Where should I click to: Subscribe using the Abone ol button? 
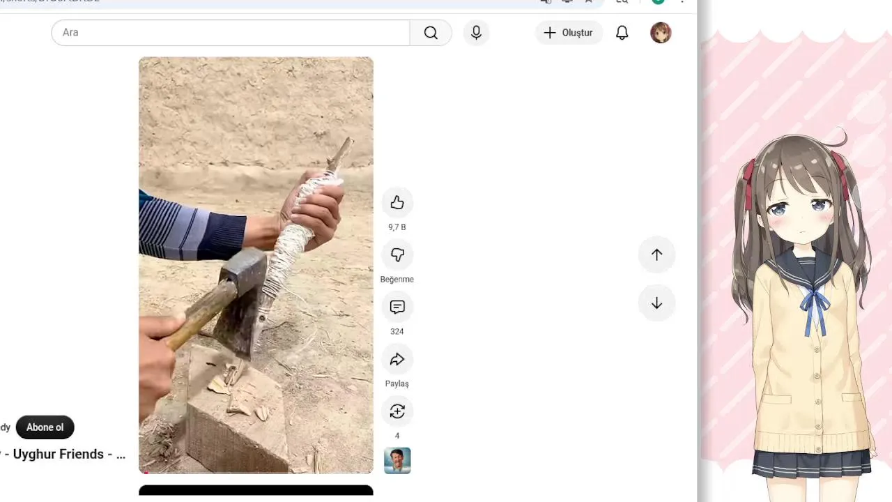point(45,427)
